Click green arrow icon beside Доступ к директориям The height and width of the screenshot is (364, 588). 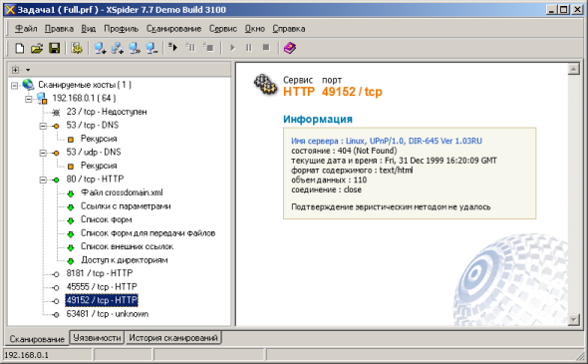click(x=71, y=261)
